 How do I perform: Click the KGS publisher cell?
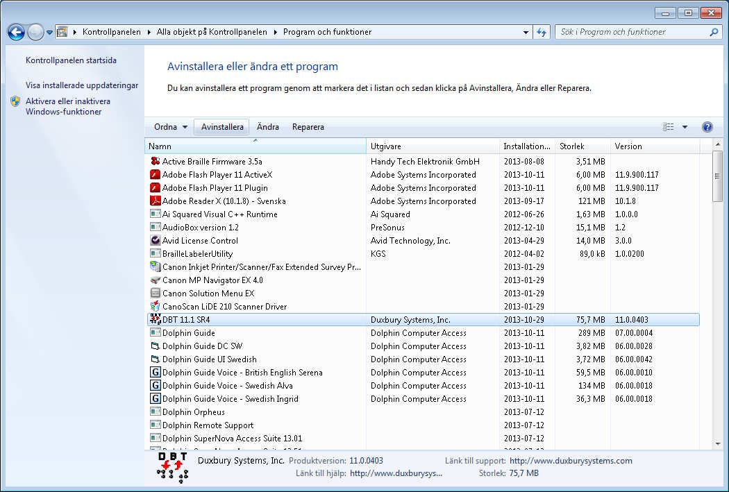coord(378,254)
